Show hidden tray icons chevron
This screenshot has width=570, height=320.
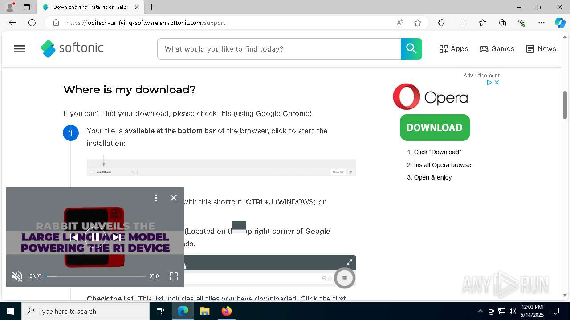(480, 311)
